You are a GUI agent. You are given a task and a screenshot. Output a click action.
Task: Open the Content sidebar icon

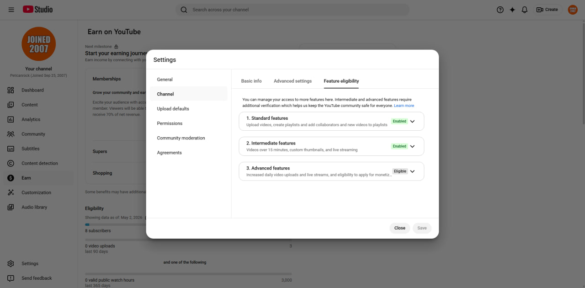(11, 105)
